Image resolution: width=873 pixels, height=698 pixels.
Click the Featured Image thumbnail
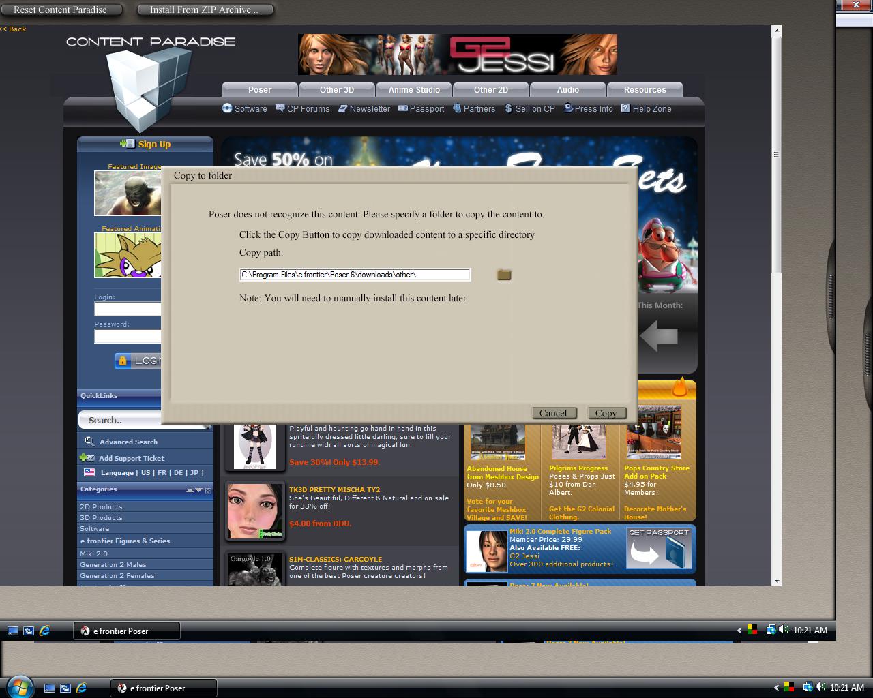(x=128, y=194)
